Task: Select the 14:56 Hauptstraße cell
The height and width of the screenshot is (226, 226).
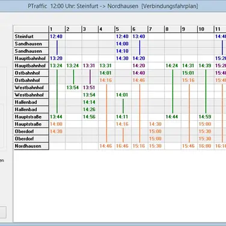Action: [x=90, y=117]
